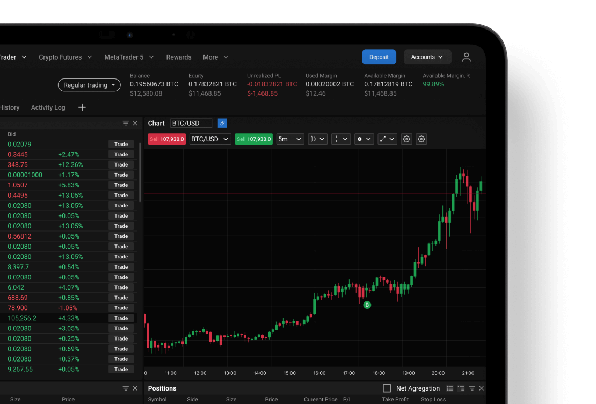Click the Deposit button
Screen dimensions: 596x404
[379, 57]
